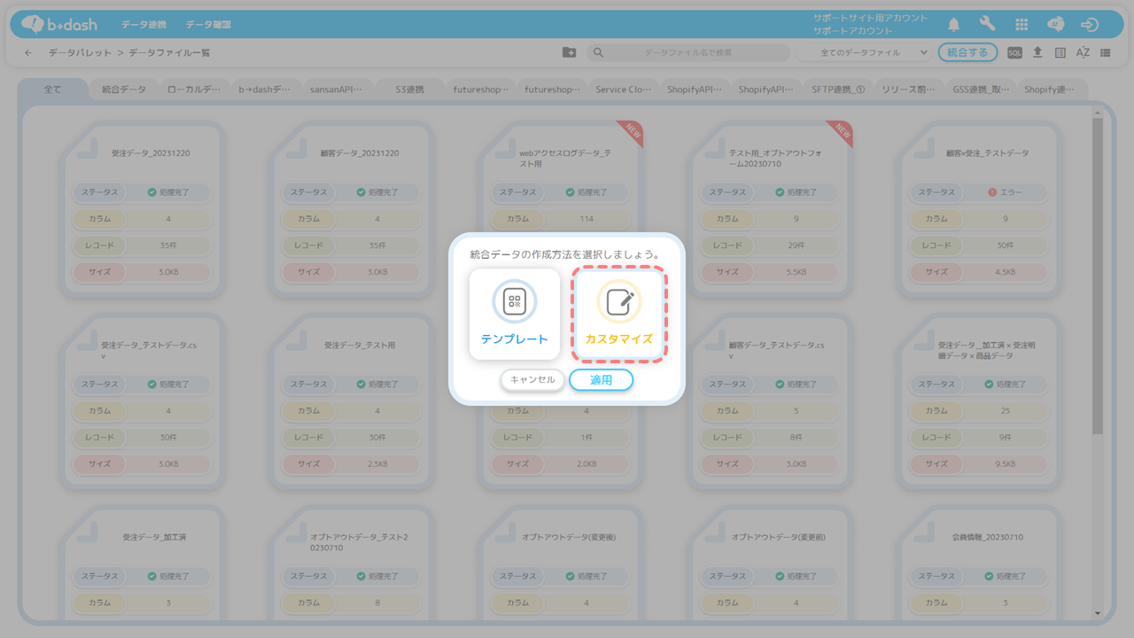Click the vertical scrollbar thumb
This screenshot has width=1134, height=638.
point(1098,275)
